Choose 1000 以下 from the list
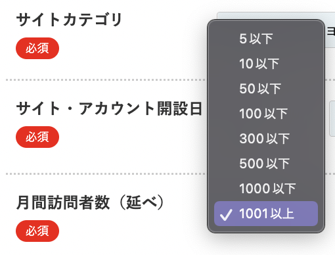Image resolution: width=335 pixels, height=255 pixels. pyautogui.click(x=266, y=189)
